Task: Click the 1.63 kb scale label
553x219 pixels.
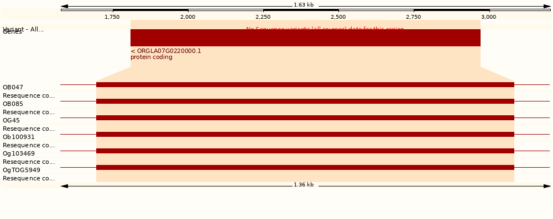Action: pos(304,5)
